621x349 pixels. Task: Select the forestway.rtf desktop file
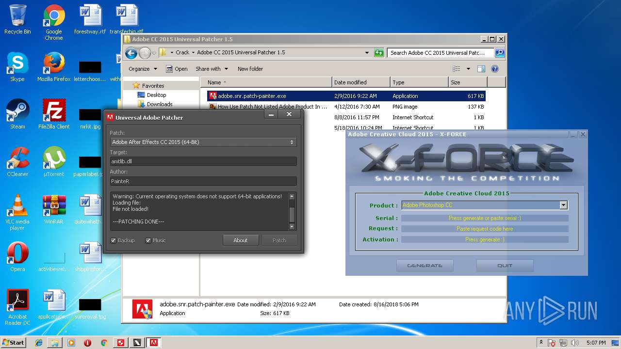pos(90,19)
